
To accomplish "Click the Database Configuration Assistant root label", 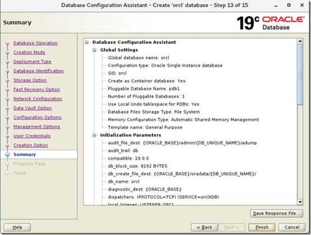I will (x=134, y=42).
